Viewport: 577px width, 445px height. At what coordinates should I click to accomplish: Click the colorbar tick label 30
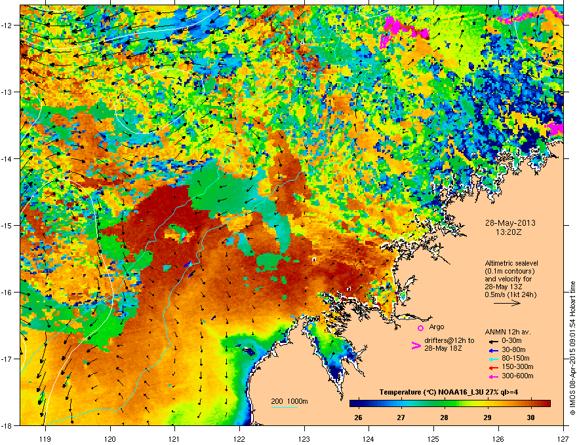tap(530, 418)
